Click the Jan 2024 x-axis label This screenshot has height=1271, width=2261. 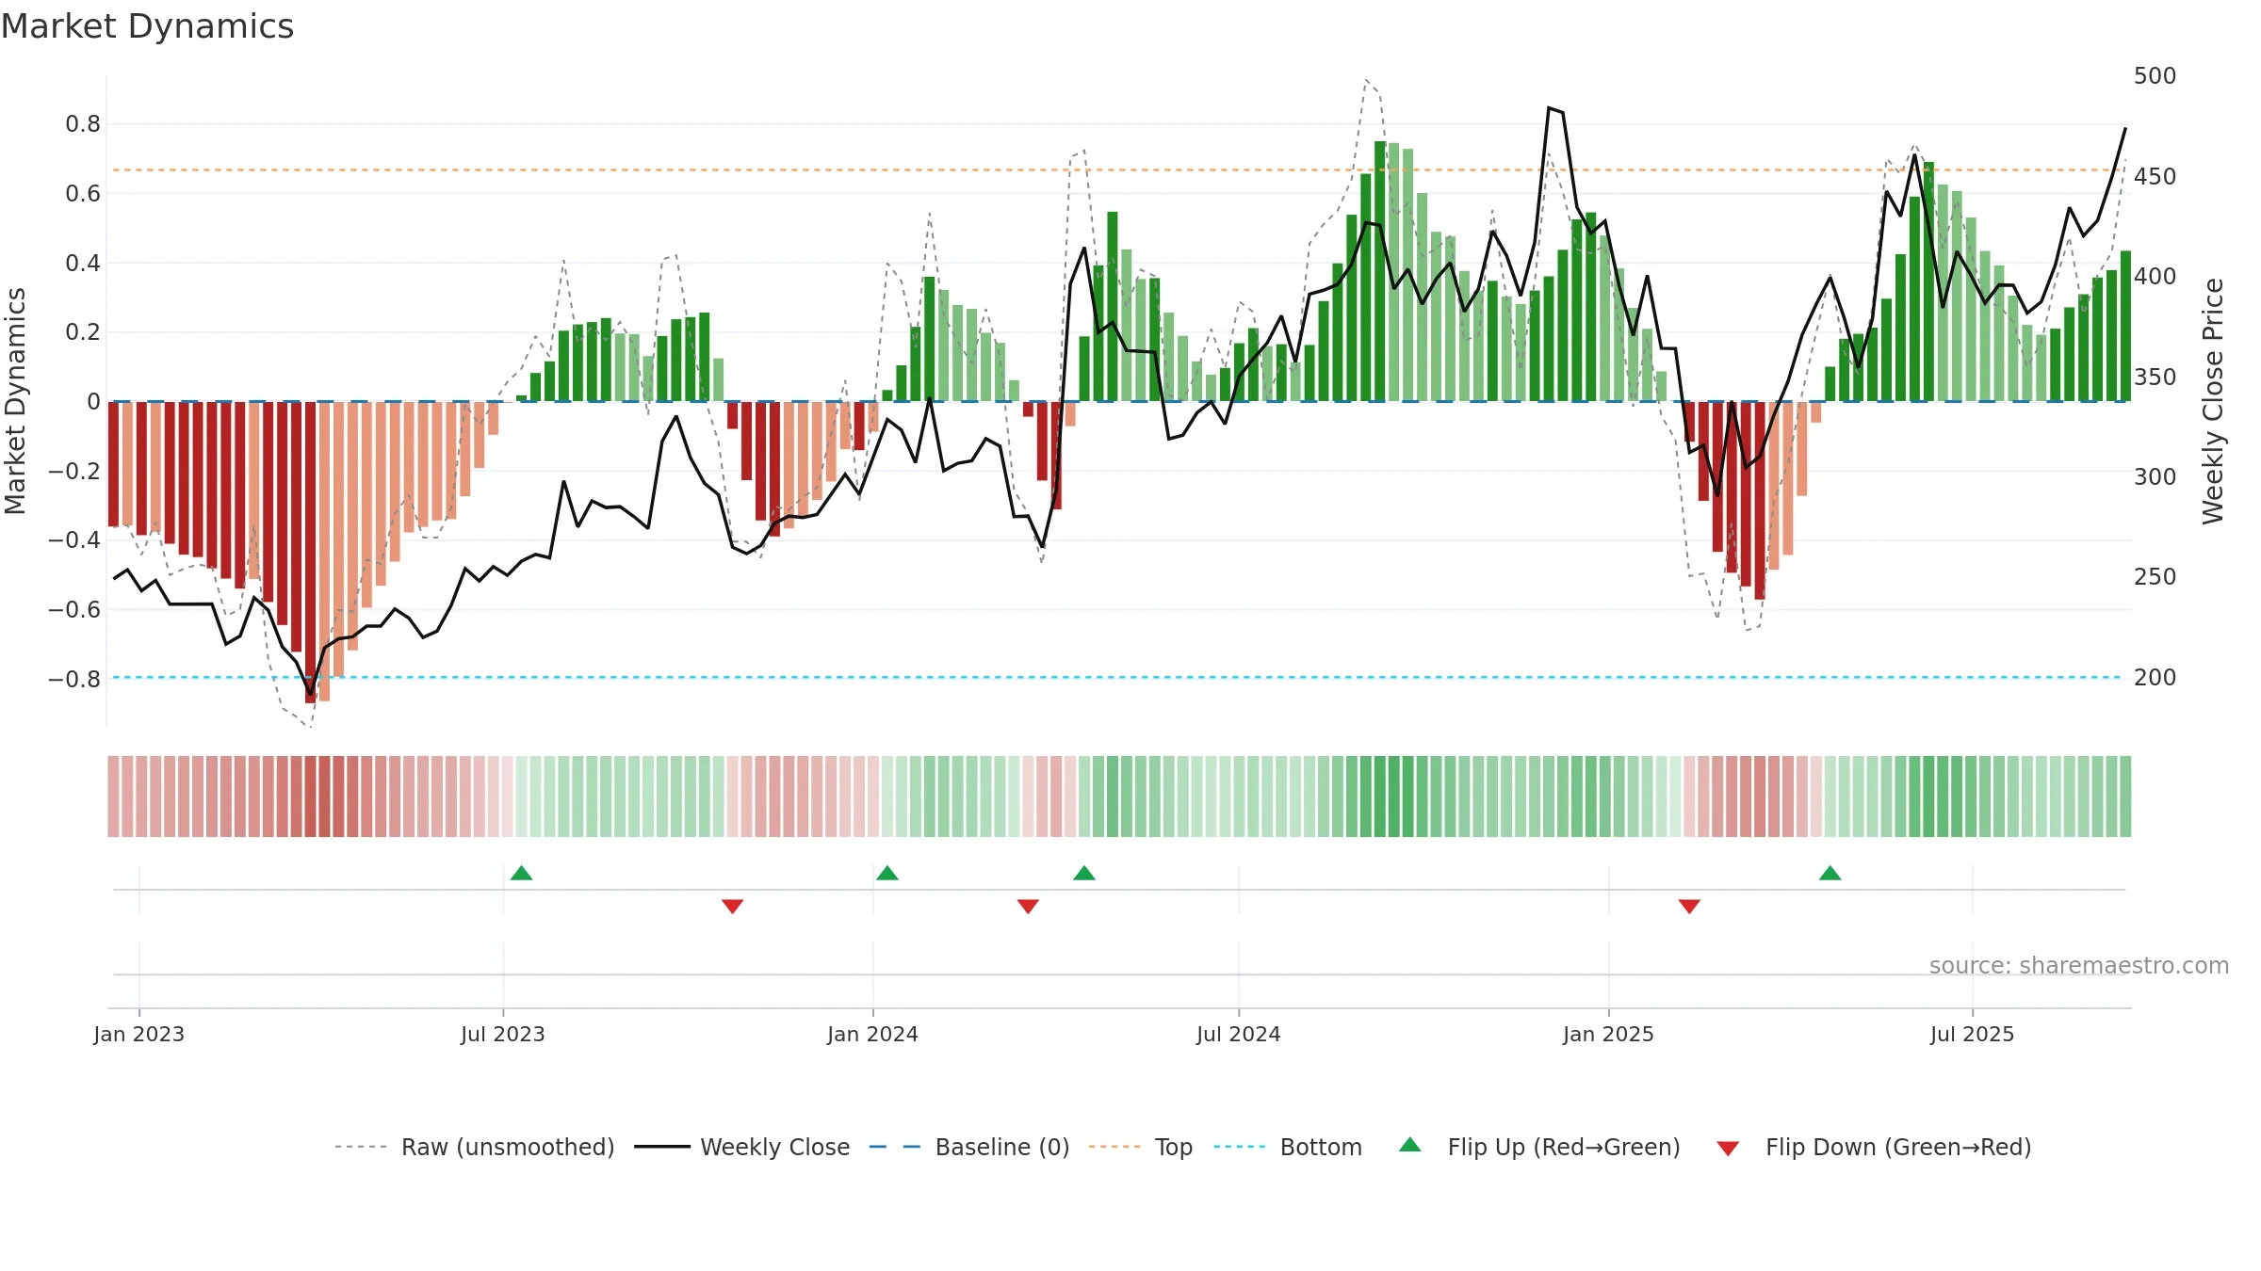873,1034
